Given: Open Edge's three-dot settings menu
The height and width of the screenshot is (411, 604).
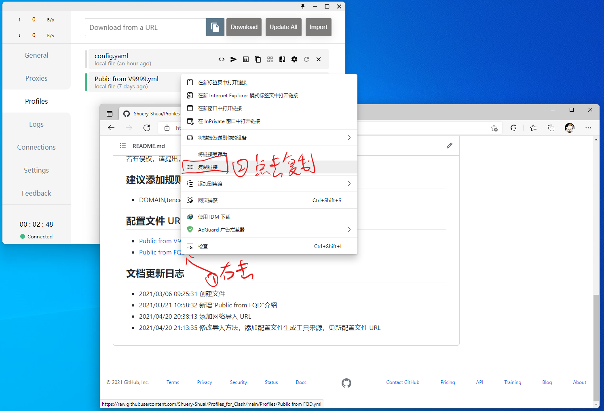Looking at the screenshot, I should 588,128.
